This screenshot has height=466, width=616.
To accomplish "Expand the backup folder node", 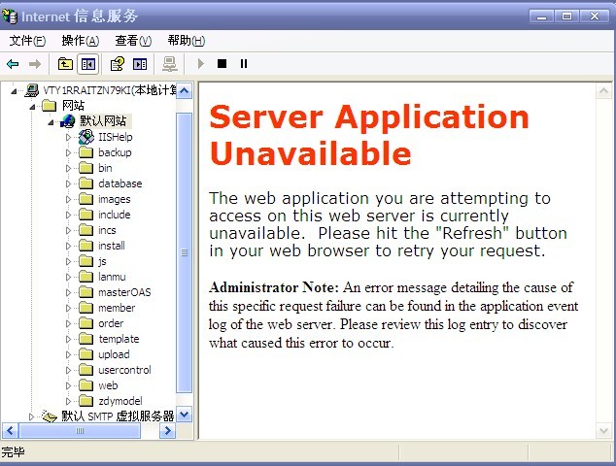I will point(69,152).
